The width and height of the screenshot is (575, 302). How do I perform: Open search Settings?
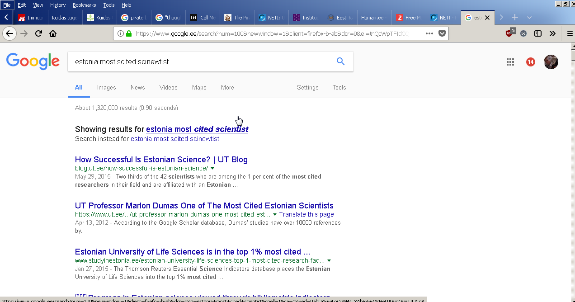click(308, 88)
